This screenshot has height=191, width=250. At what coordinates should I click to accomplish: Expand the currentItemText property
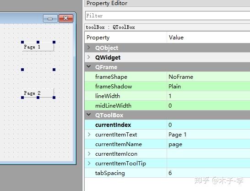click(x=89, y=134)
